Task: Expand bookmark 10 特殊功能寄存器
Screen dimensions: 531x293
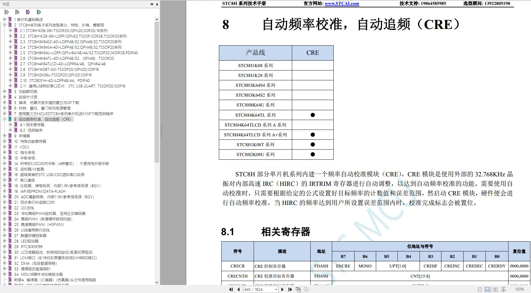Action: 5,141
